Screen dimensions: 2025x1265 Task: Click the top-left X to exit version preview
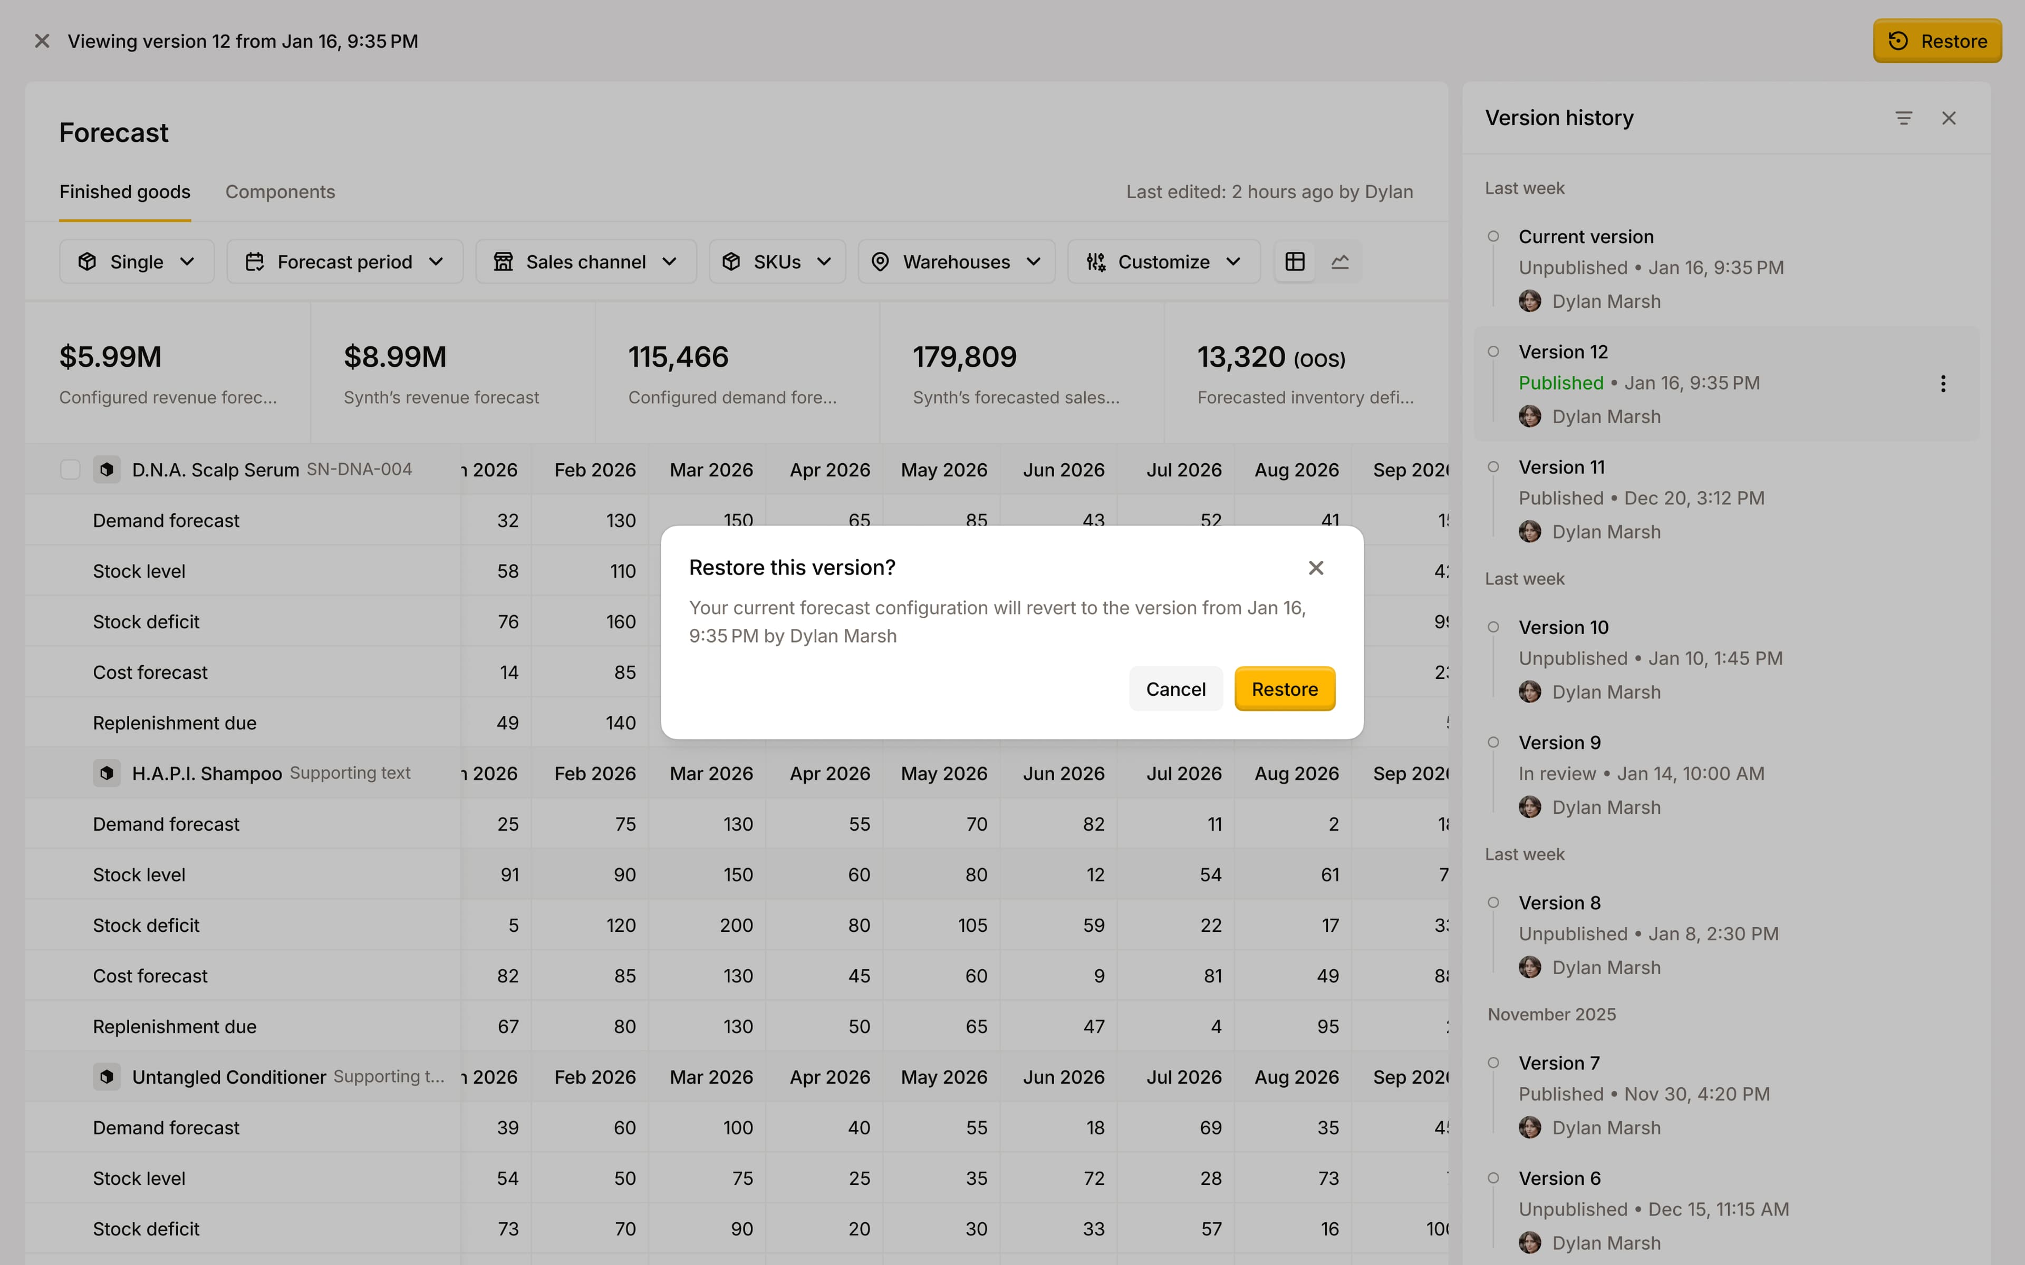point(42,41)
